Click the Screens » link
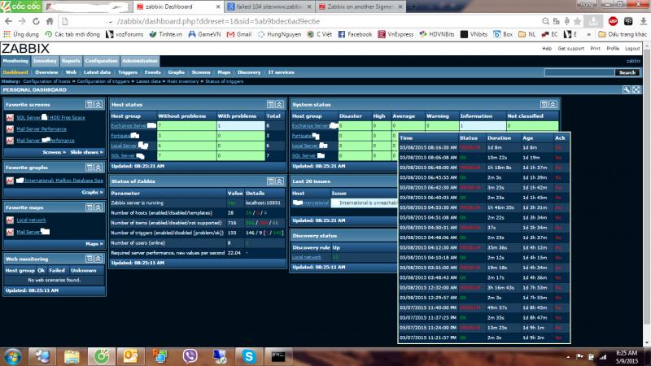This screenshot has width=651, height=366. click(x=54, y=152)
